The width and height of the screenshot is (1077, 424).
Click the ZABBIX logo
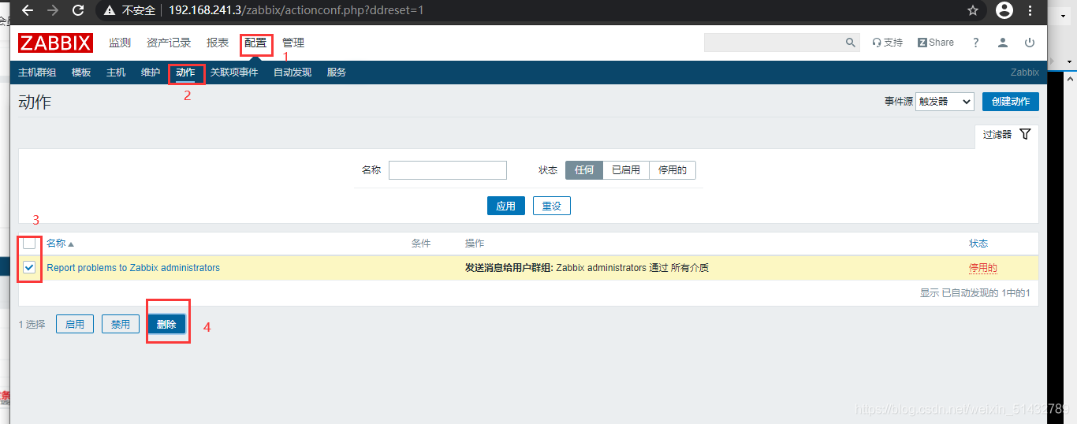tap(55, 43)
